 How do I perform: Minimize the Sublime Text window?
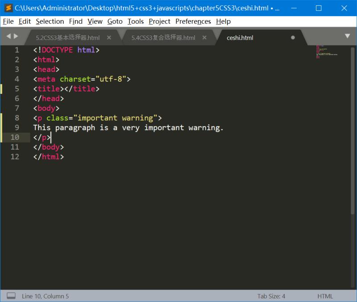[x=294, y=8]
